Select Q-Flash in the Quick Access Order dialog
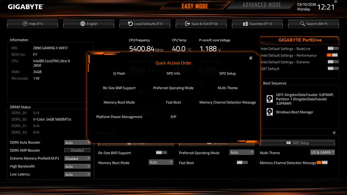The width and height of the screenshot is (347, 195). coord(119,73)
